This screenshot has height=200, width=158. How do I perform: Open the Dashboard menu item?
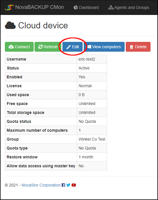click(86, 7)
